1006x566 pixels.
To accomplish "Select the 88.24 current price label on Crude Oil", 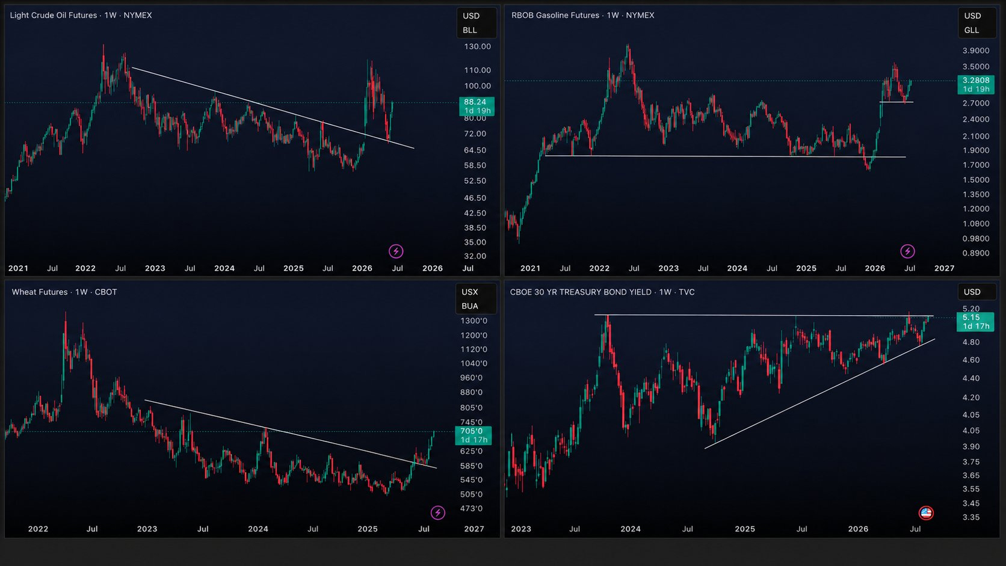I will click(x=477, y=106).
